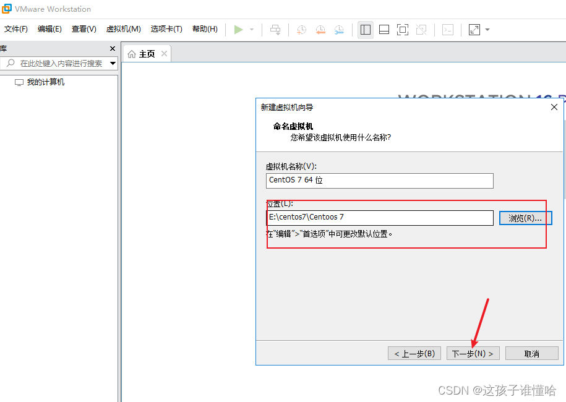Click the default location hint text
This screenshot has width=566, height=402.
point(329,234)
